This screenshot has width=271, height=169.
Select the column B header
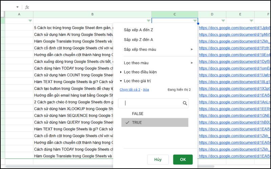coord(92,14)
